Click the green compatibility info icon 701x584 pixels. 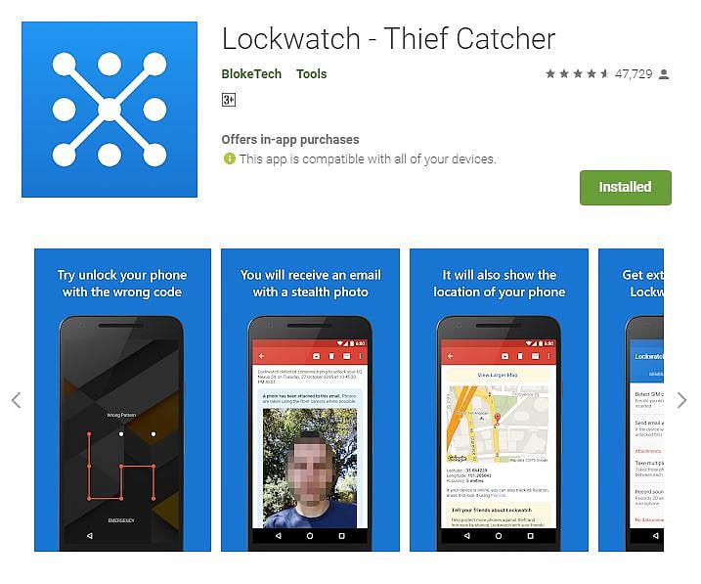pos(230,158)
